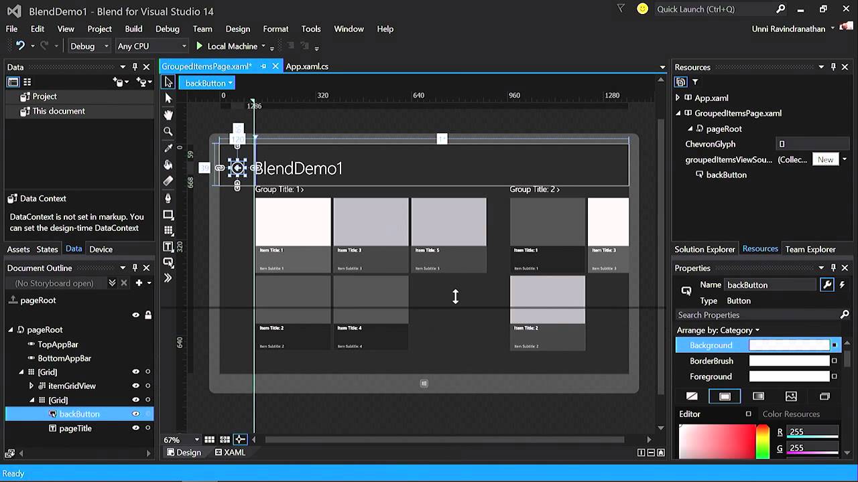Toggle lock circle for pageTitle

click(x=148, y=428)
